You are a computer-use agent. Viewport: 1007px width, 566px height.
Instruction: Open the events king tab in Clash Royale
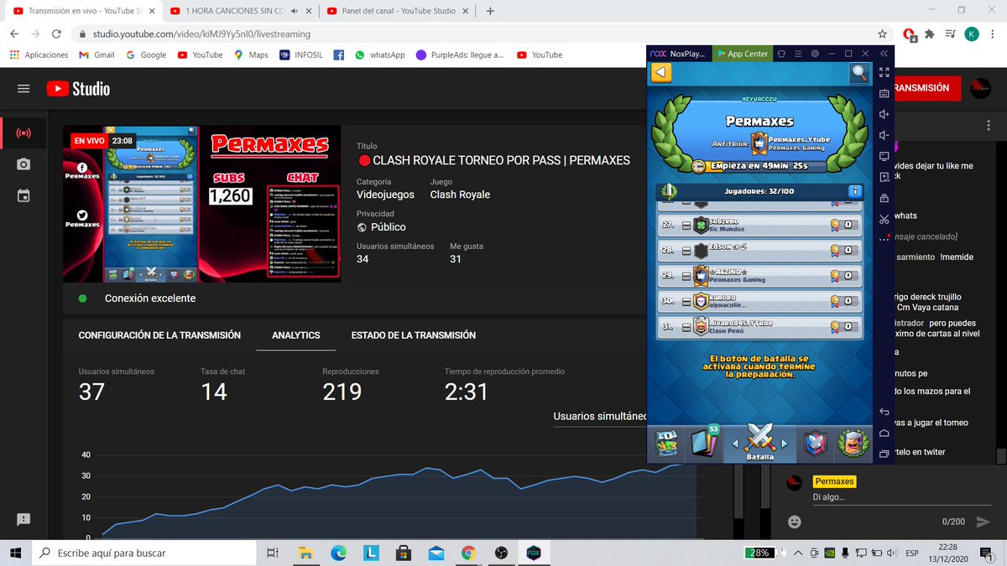[x=853, y=443]
